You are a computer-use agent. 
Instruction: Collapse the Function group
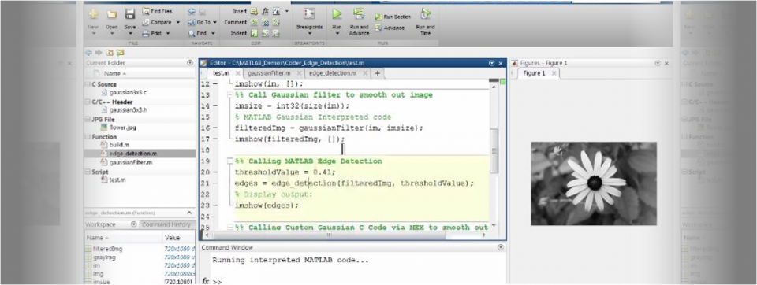(x=88, y=137)
